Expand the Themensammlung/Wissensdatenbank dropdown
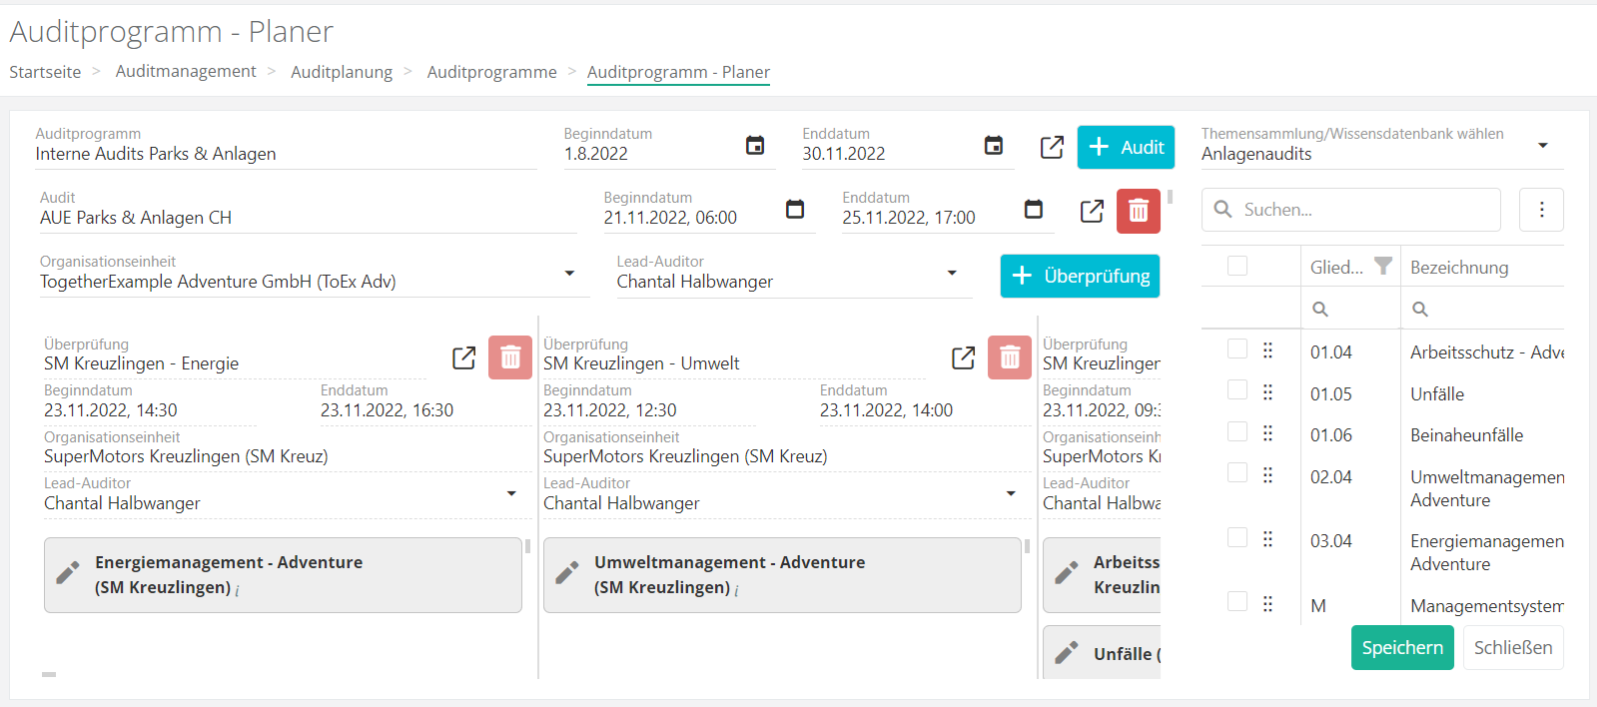Viewport: 1597px width, 707px height. point(1542,146)
